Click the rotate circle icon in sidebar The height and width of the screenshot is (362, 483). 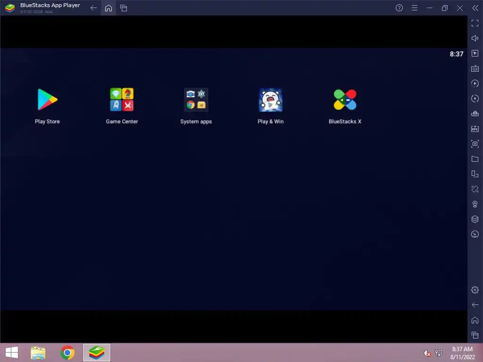tap(475, 99)
